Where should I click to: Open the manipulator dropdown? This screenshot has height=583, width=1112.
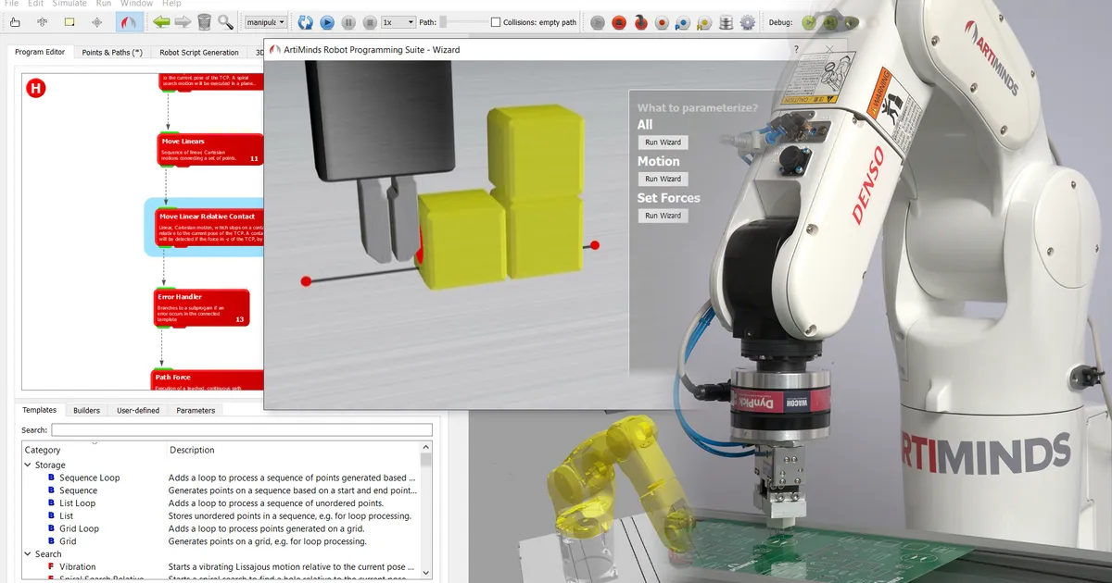click(x=266, y=21)
